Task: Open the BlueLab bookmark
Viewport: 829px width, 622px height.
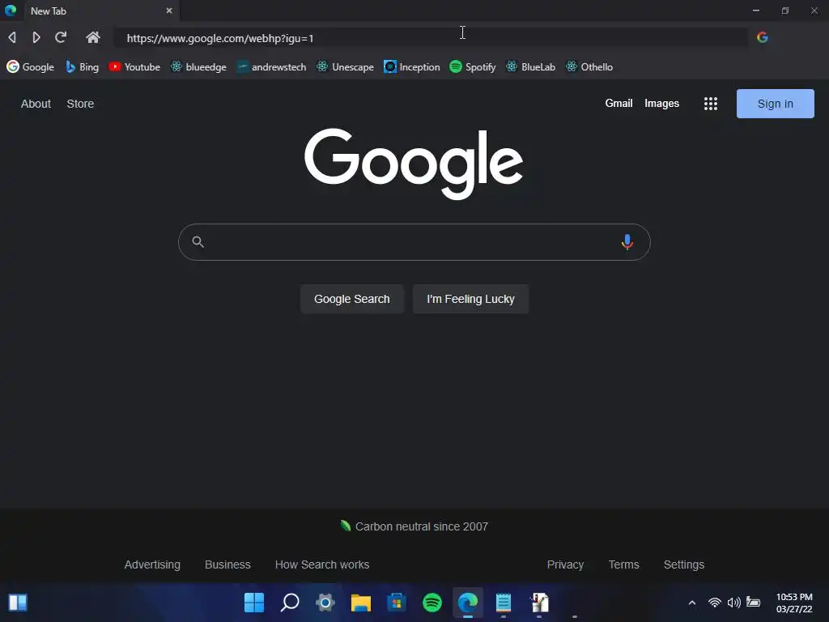Action: pos(530,66)
